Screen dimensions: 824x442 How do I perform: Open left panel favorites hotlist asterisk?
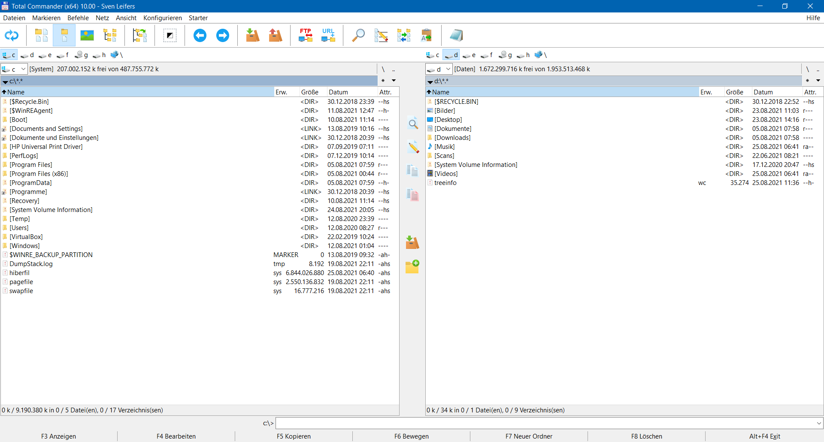[x=383, y=81]
